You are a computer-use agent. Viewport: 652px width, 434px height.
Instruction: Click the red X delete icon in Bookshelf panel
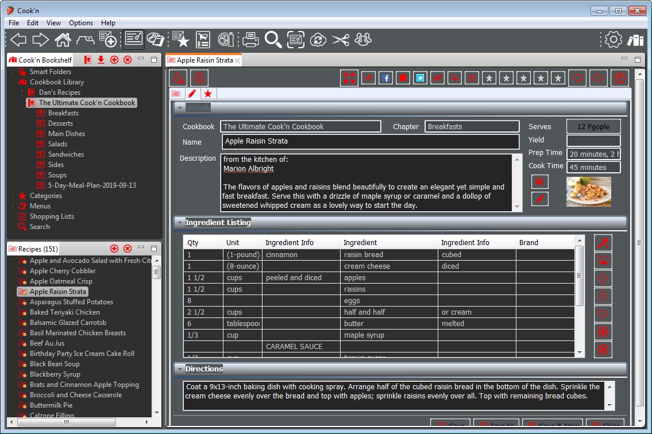click(x=128, y=60)
